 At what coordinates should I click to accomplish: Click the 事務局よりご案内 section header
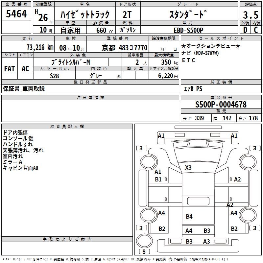pos(67,239)
